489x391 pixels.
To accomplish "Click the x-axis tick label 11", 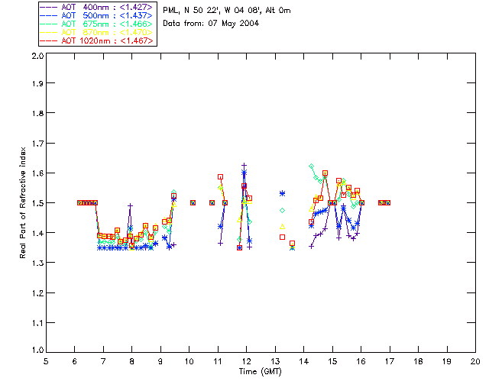I will pos(218,361).
